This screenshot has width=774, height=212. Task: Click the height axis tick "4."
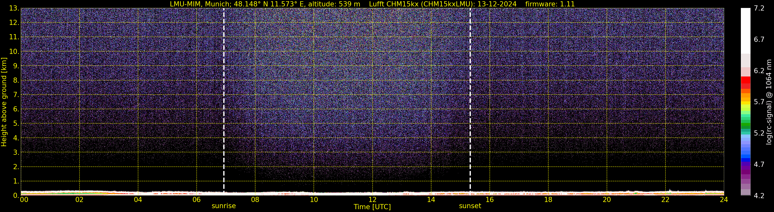click(x=16, y=138)
